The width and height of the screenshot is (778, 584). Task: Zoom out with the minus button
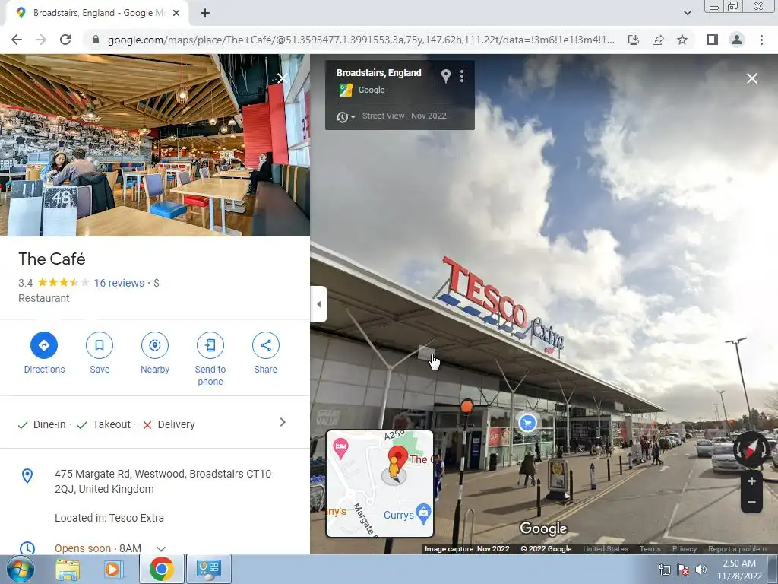751,502
